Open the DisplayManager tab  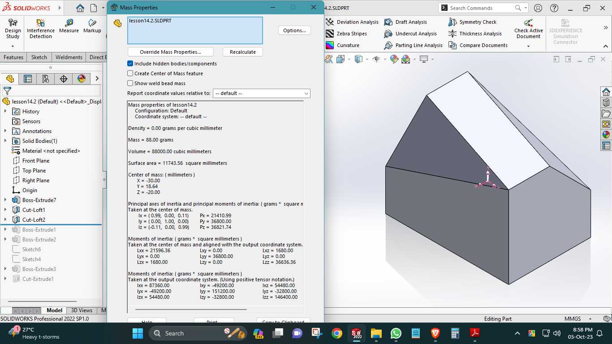click(82, 79)
